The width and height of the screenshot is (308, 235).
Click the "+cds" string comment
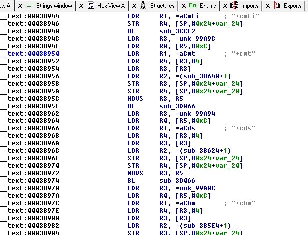(243, 128)
